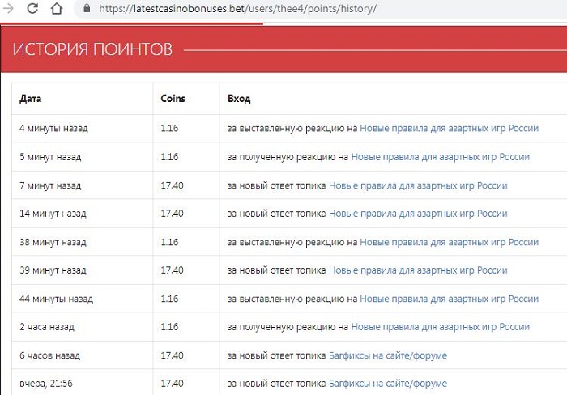Open the topic link in 2 часа назад row

coord(440,327)
